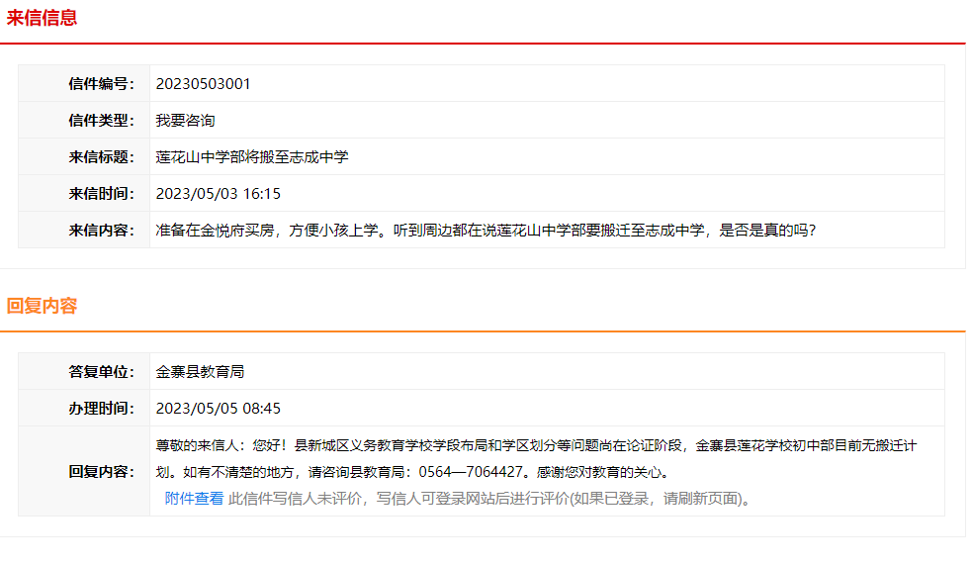Click the 来信时间 label
The image size is (972, 565).
click(x=102, y=194)
